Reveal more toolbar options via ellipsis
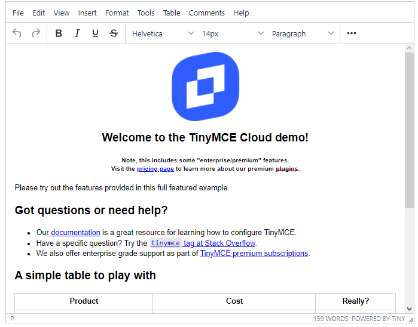The image size is (418, 327). (x=352, y=33)
